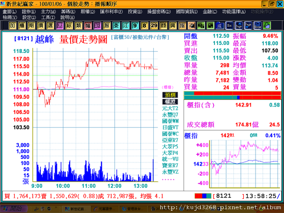Viewport: 284px width, 213px height.
Task: Click the 期 toolbar icon
Action: (31, 26)
